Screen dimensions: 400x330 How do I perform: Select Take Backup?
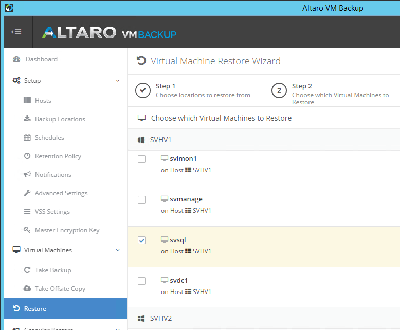coord(53,270)
